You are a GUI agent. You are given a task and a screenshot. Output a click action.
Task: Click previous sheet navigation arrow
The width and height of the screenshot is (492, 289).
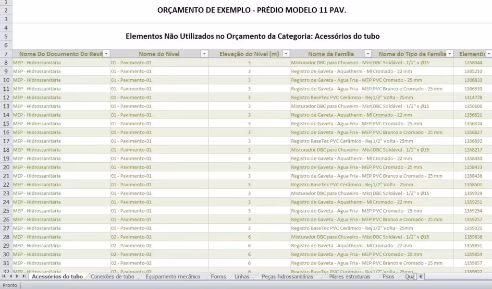pyautogui.click(x=11, y=277)
